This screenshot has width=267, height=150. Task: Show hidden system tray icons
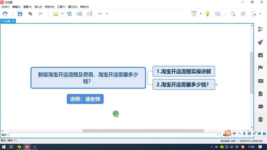[212, 147]
